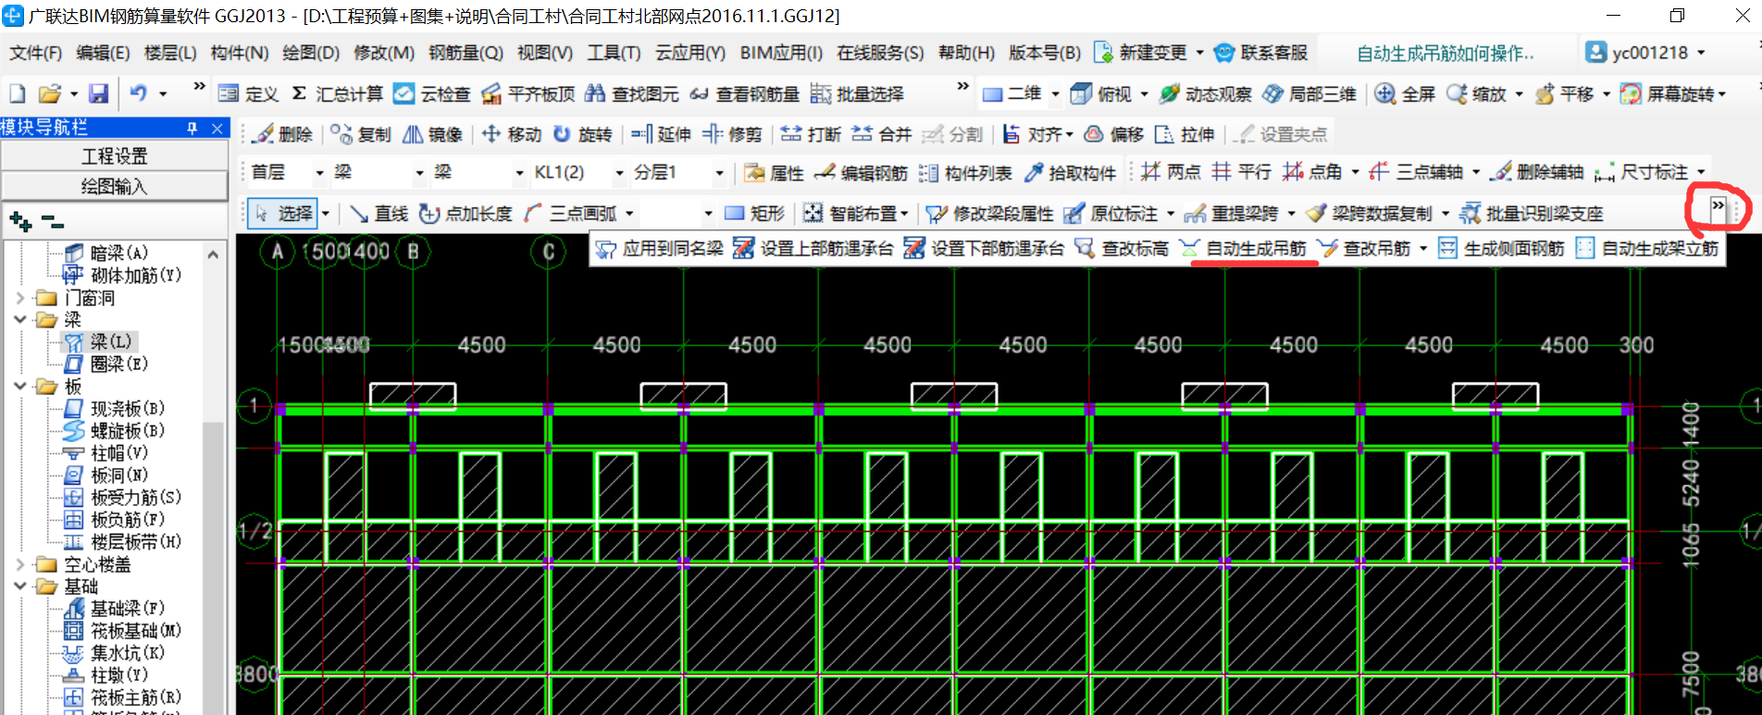Screen dimensions: 1762x715
Task: Open 构件列表 component list
Action: click(965, 173)
